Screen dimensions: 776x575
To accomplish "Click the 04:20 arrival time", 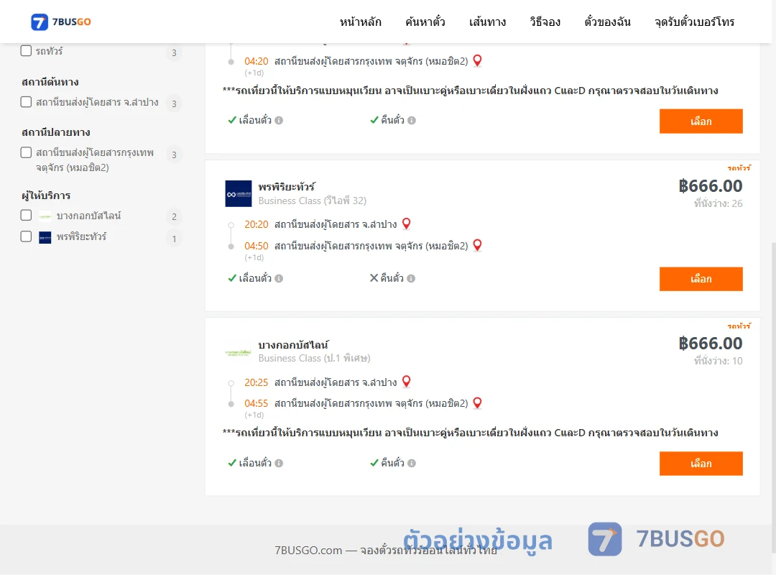I will pos(257,61).
